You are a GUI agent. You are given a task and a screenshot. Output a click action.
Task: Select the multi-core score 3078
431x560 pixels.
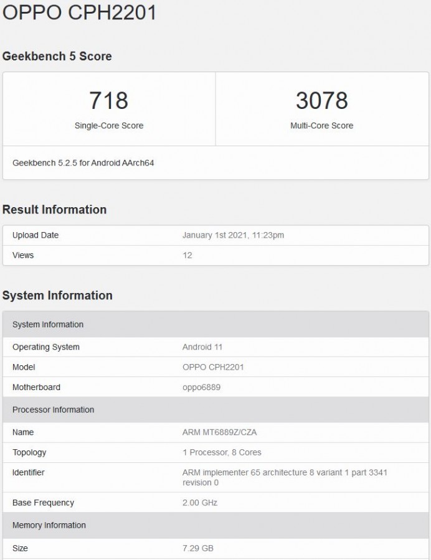click(x=321, y=100)
